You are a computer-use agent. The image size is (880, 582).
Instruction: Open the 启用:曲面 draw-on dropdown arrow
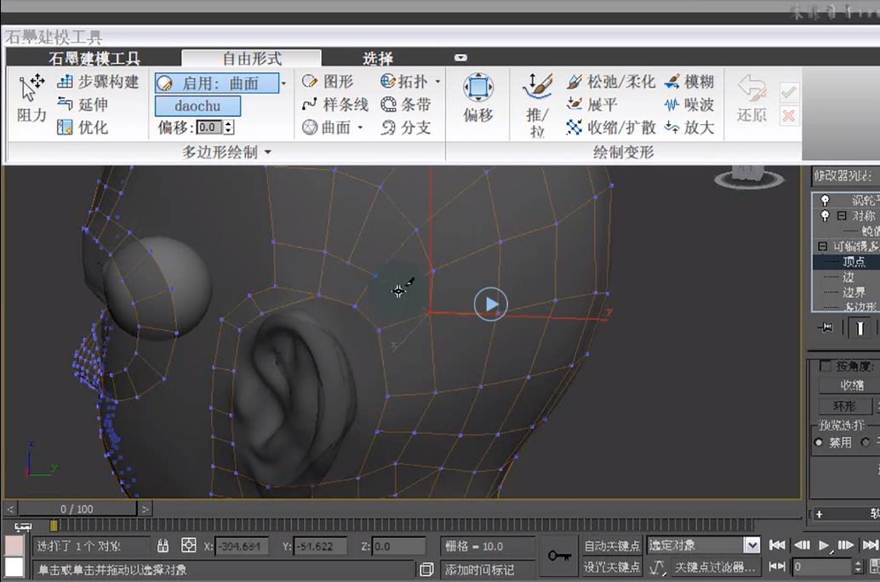coord(283,83)
